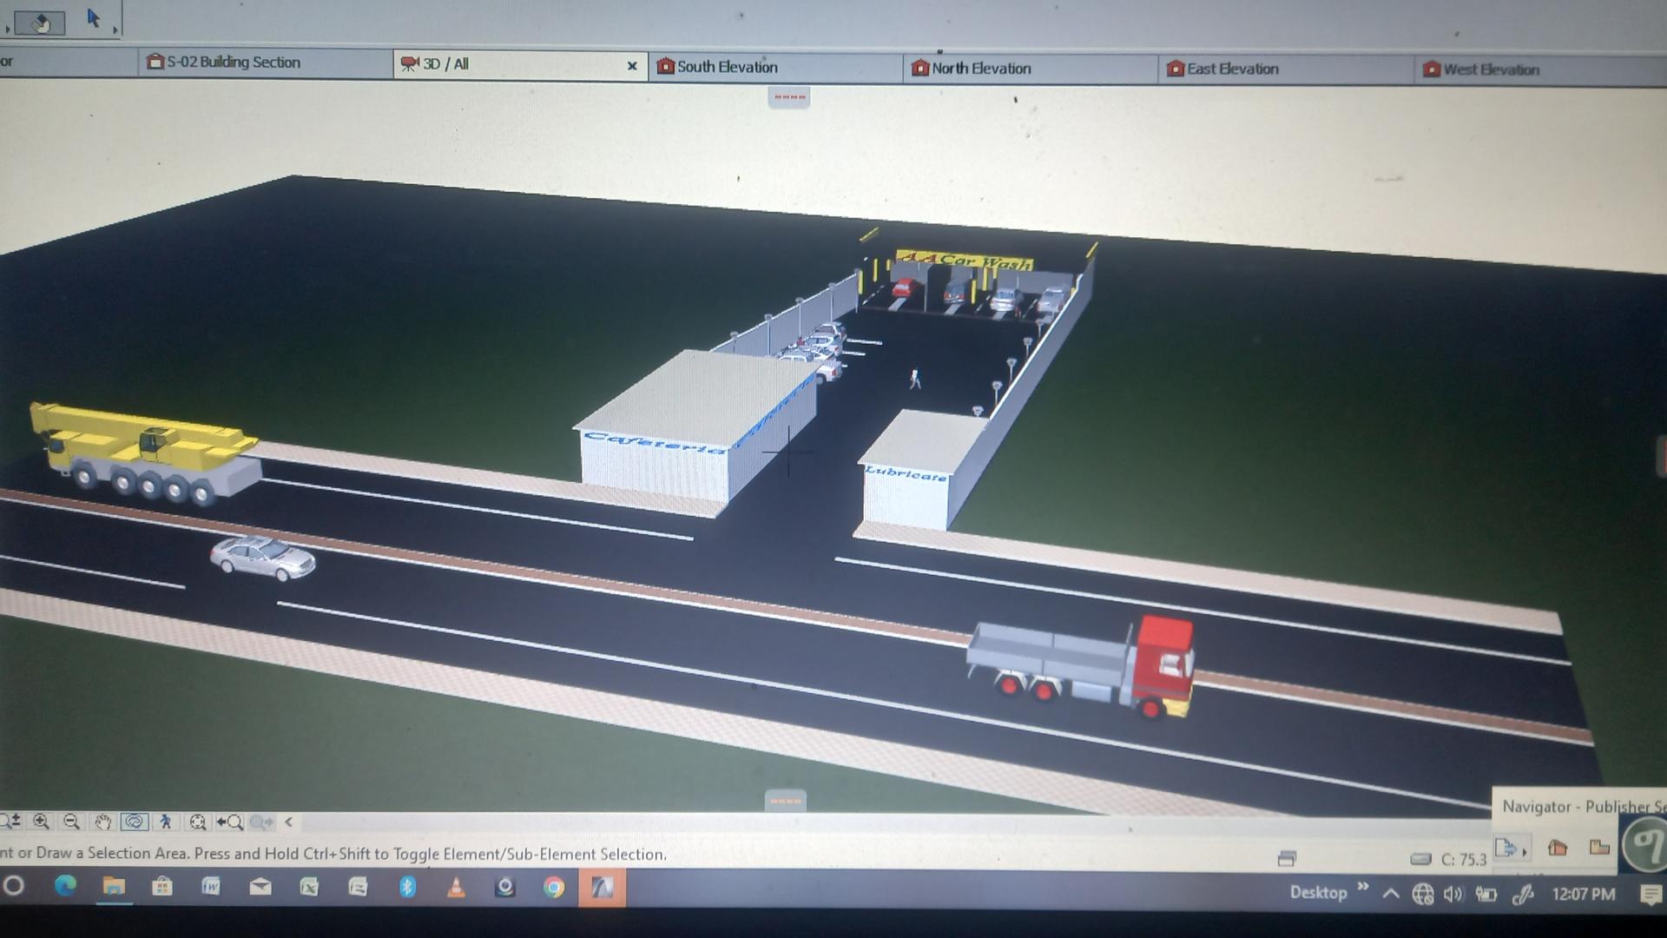Expand hidden system tray icons
1667x938 pixels.
coord(1391,894)
